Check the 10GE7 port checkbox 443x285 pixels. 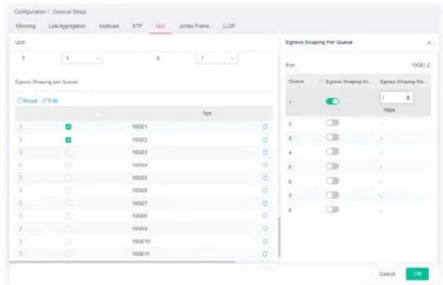pyautogui.click(x=68, y=203)
